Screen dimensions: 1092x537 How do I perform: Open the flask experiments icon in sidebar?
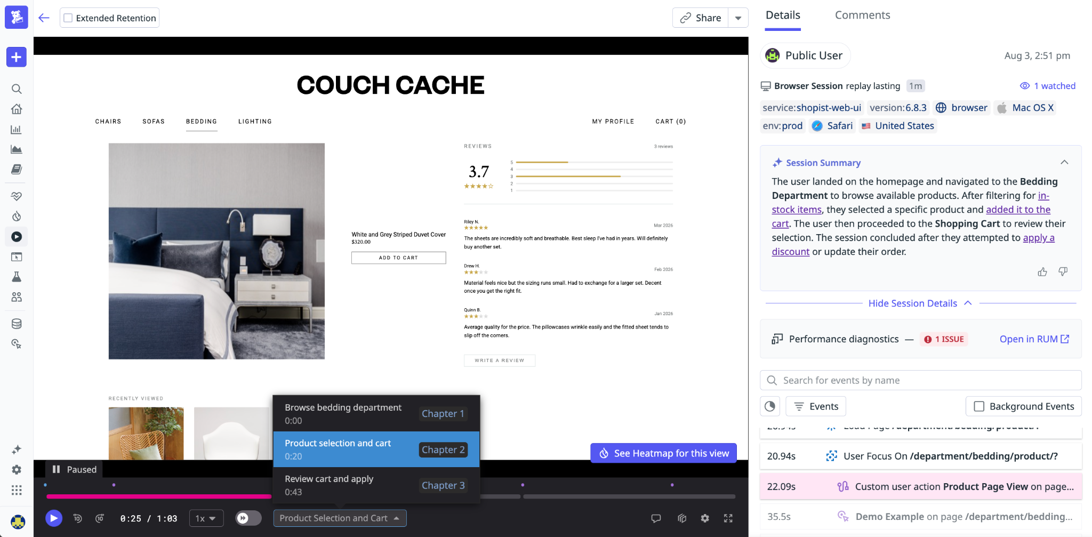17,277
